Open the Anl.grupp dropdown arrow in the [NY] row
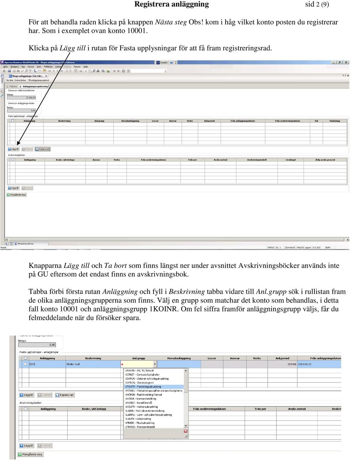This screenshot has height=461, width=351. (x=155, y=364)
